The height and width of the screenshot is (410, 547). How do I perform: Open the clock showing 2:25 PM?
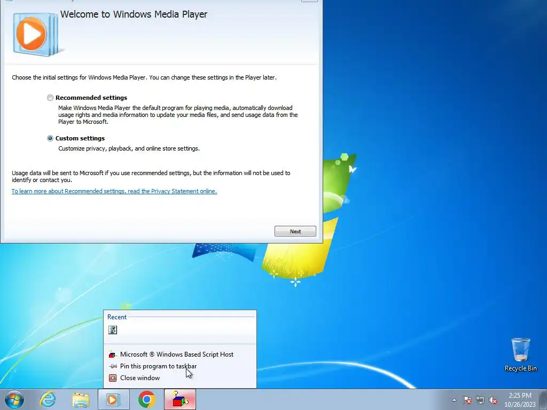(x=520, y=396)
